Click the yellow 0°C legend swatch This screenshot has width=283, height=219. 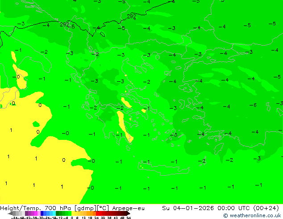73,213
